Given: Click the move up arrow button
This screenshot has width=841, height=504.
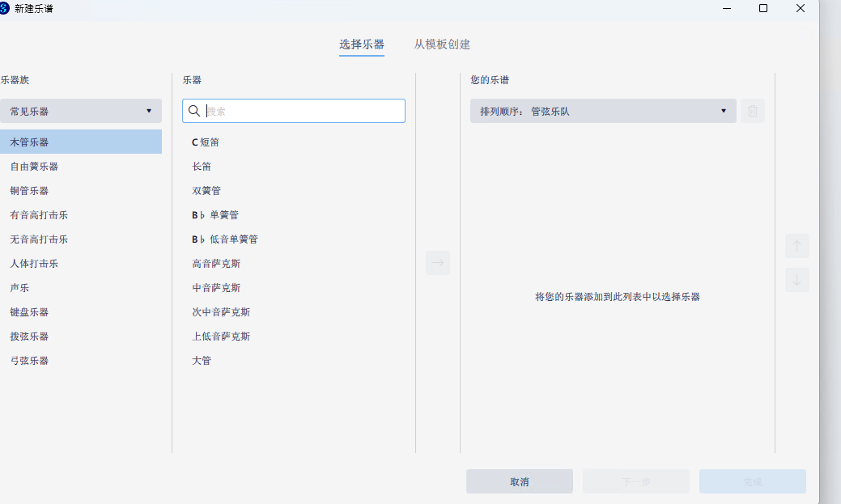Looking at the screenshot, I should (797, 246).
